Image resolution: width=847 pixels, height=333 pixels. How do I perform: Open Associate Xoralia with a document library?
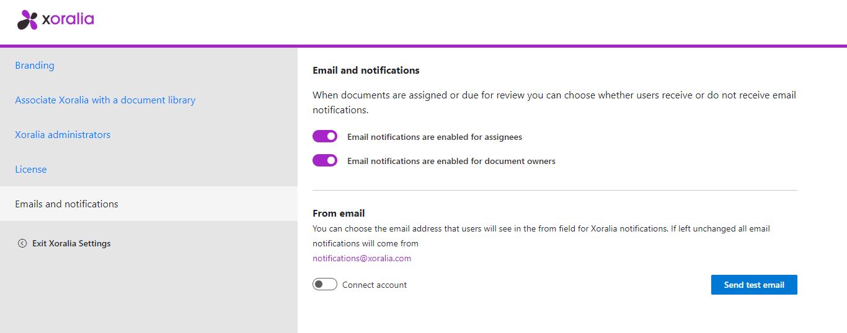(105, 100)
